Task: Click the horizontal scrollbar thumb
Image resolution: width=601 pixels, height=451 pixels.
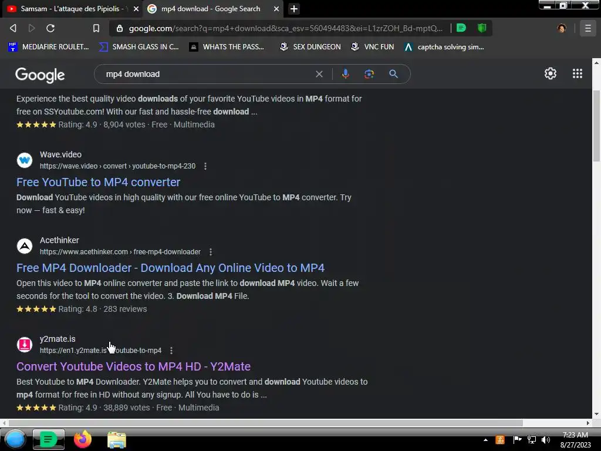Action: point(266,423)
